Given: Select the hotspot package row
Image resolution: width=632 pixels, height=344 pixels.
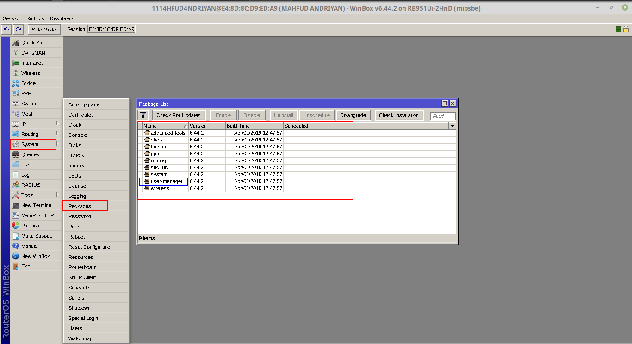Looking at the screenshot, I should coord(297,147).
